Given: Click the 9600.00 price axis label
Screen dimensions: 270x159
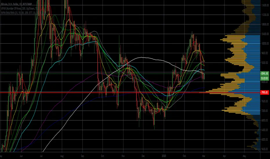Looking at the screenshot, I should [x=265, y=53].
